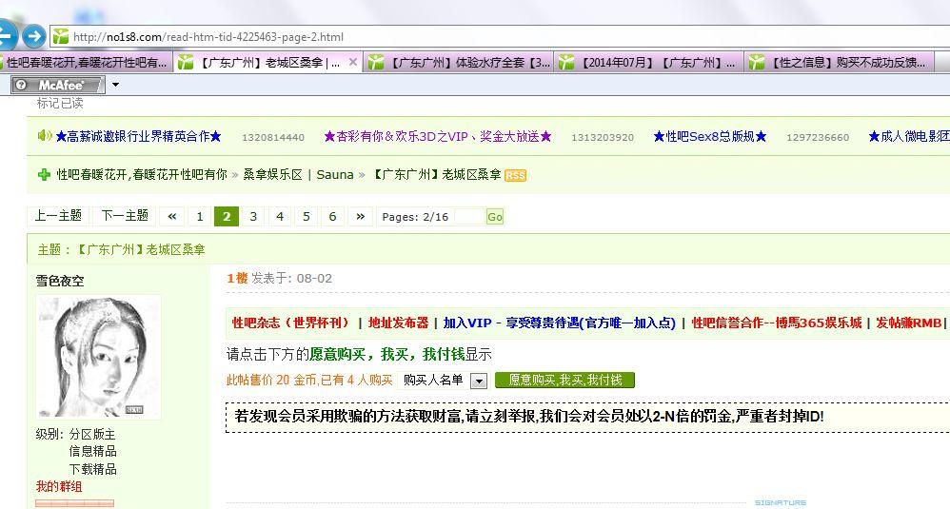Viewport: 950px width, 509px height.
Task: Open 下一主题 next topic link
Action: 125,216
